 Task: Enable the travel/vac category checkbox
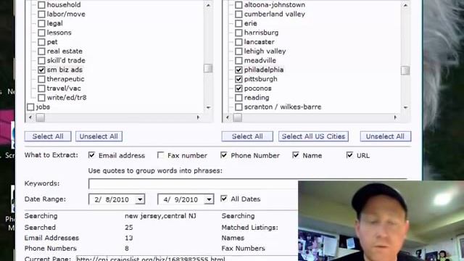pos(41,88)
